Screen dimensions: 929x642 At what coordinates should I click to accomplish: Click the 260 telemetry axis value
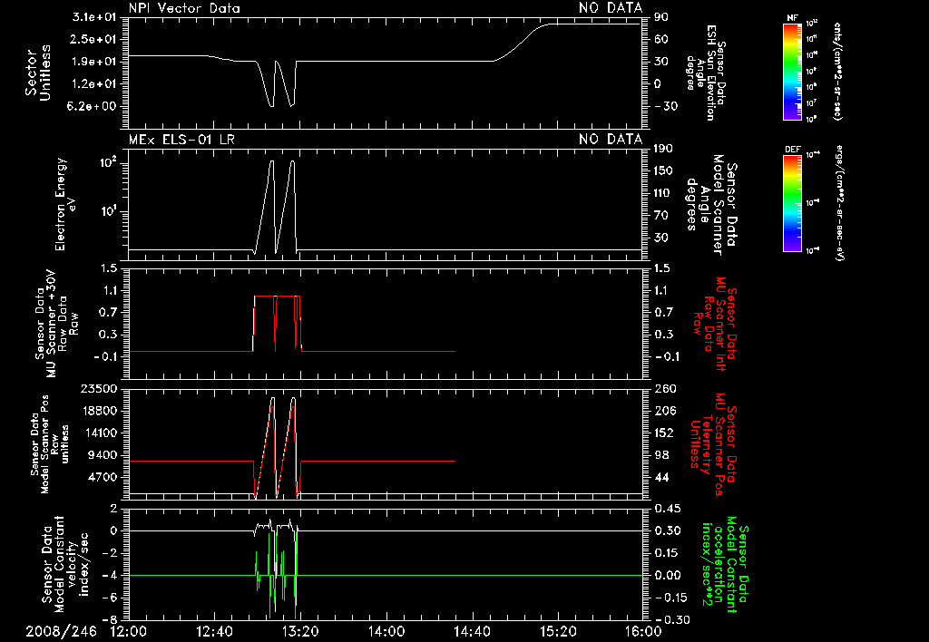click(x=664, y=388)
